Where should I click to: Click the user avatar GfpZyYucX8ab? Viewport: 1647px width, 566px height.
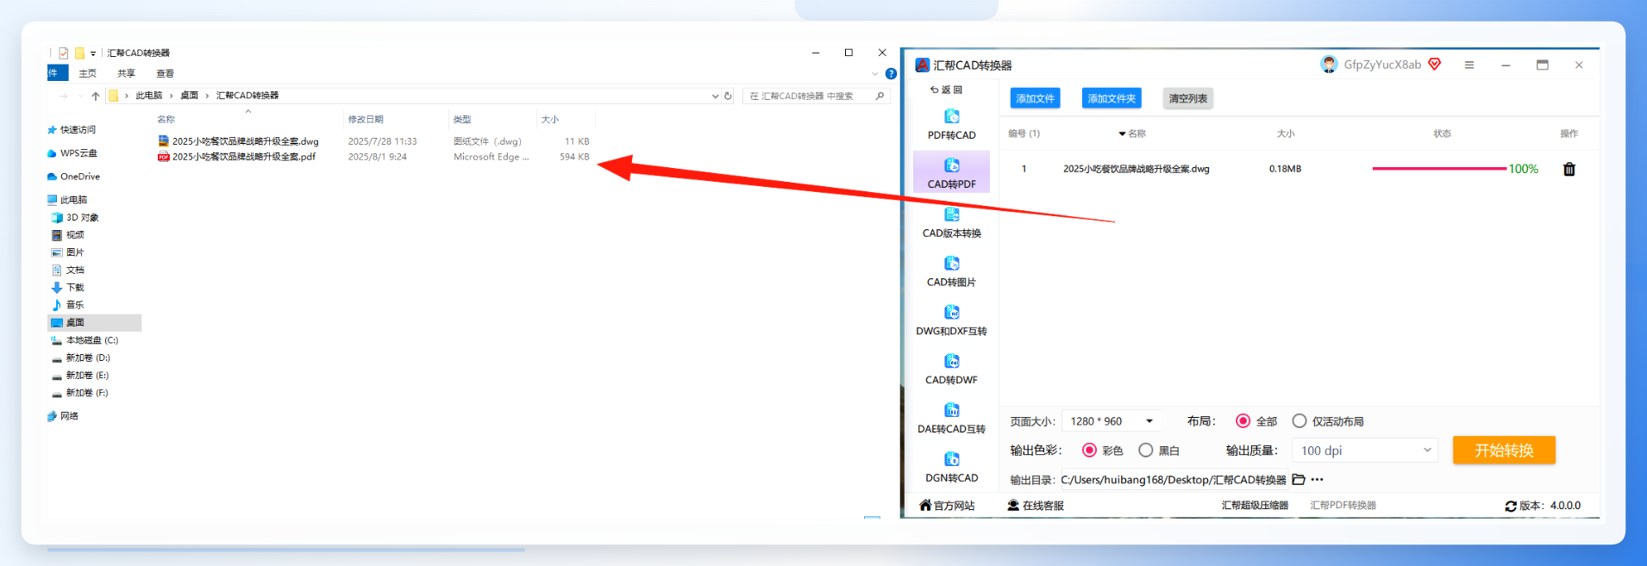[x=1329, y=65]
